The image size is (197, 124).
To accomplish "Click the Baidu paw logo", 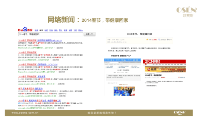I will (x=25, y=29).
